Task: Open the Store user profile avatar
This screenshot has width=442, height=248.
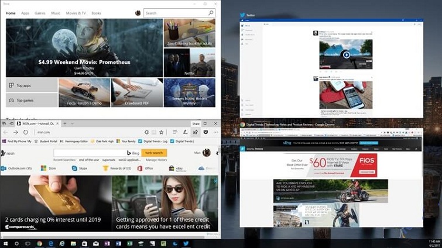Action: tap(138, 13)
